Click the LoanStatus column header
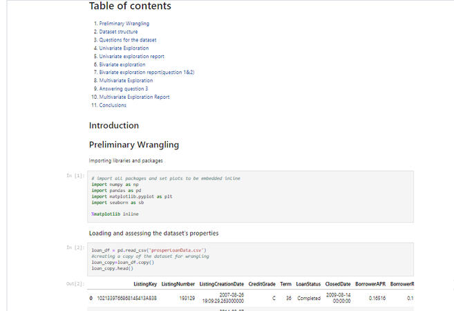 click(308, 284)
